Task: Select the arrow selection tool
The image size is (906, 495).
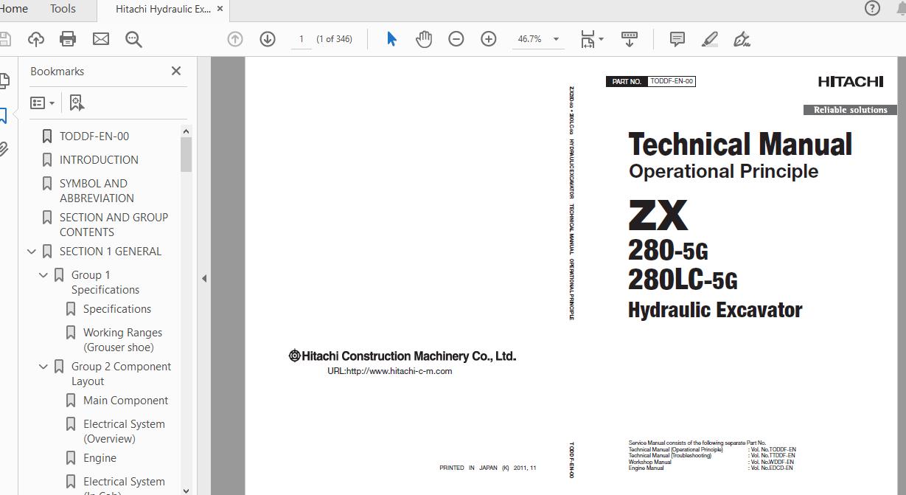Action: (x=391, y=39)
